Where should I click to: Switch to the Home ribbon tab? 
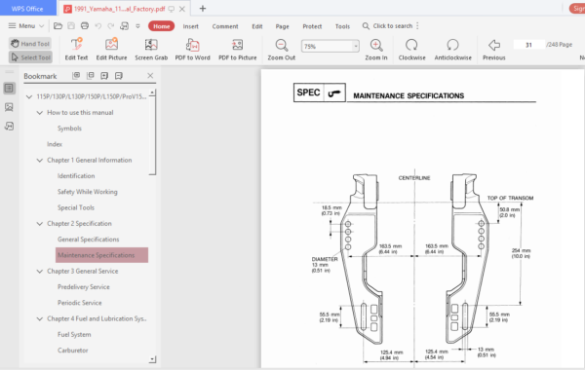click(x=161, y=26)
